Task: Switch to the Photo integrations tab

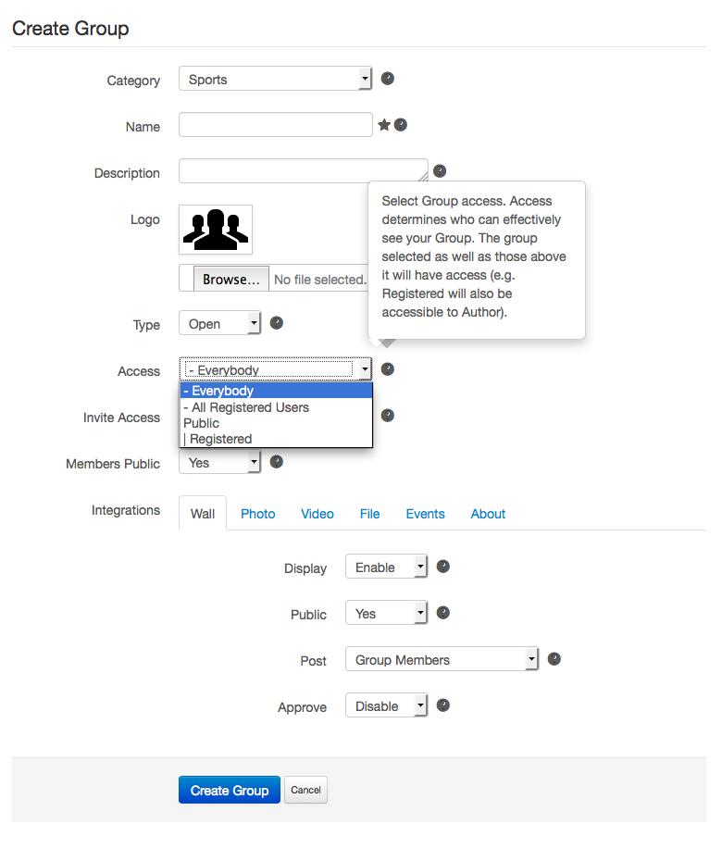Action: click(x=258, y=514)
